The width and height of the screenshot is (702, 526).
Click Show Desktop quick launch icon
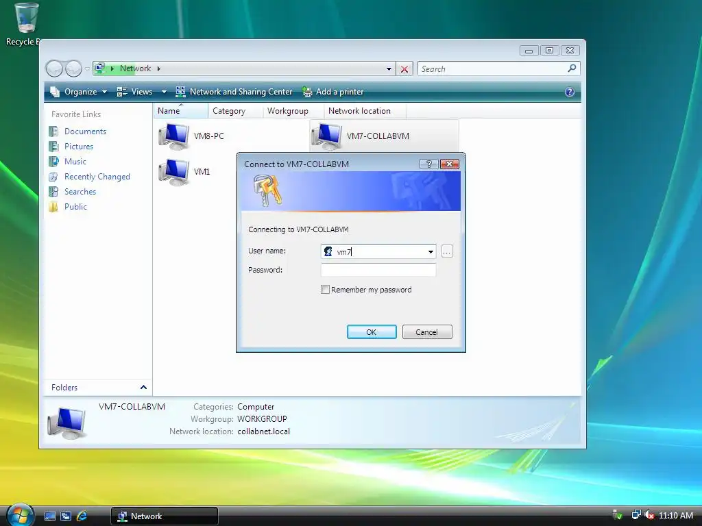[49, 516]
